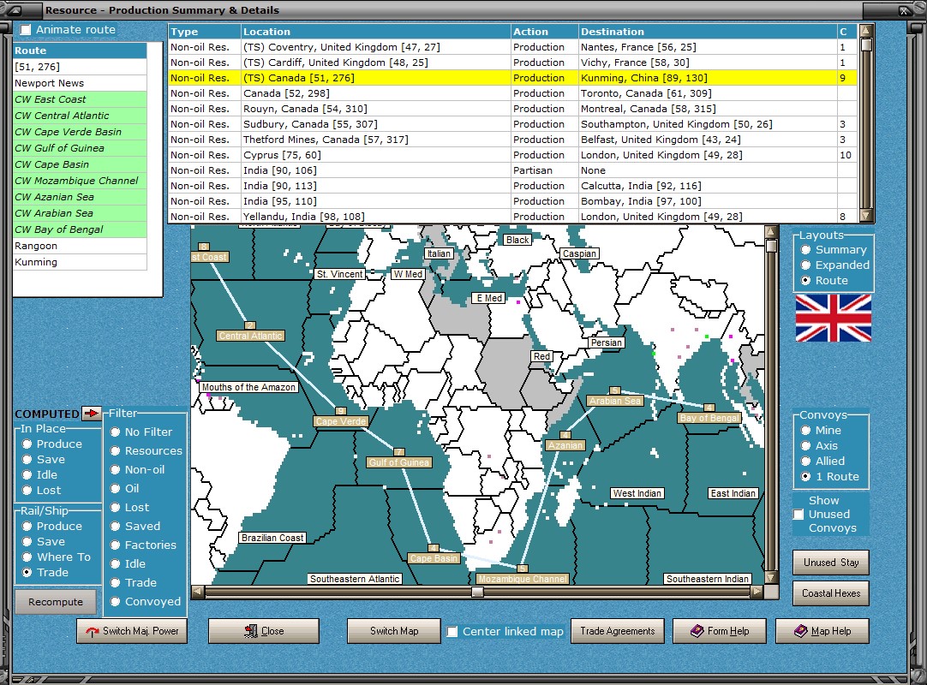The width and height of the screenshot is (927, 685).
Task: Select the Non-oil filter option
Action: click(x=116, y=470)
